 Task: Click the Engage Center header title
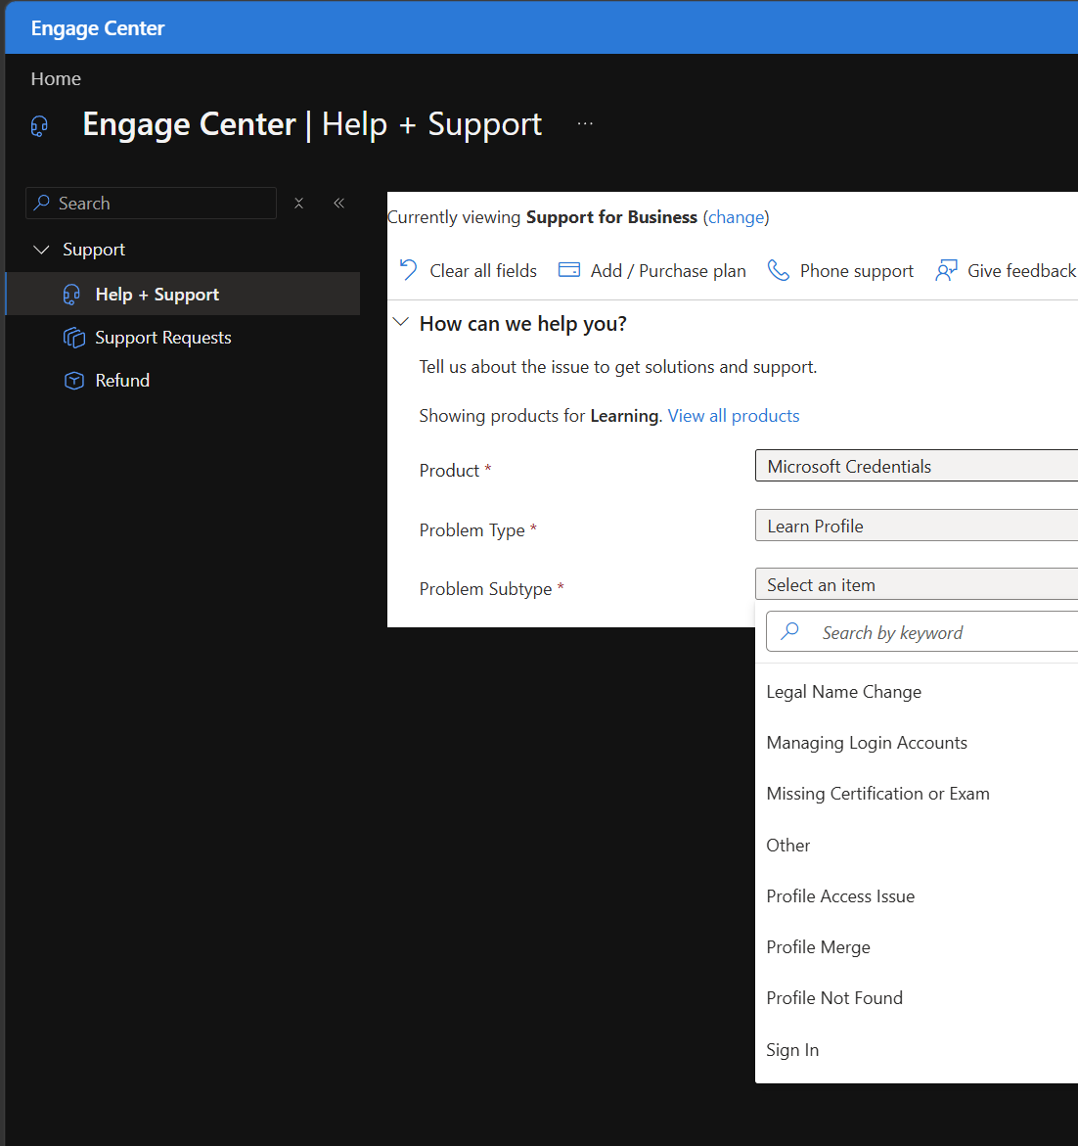[98, 28]
